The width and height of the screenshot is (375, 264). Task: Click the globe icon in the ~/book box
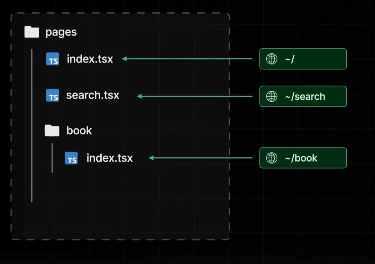[272, 158]
